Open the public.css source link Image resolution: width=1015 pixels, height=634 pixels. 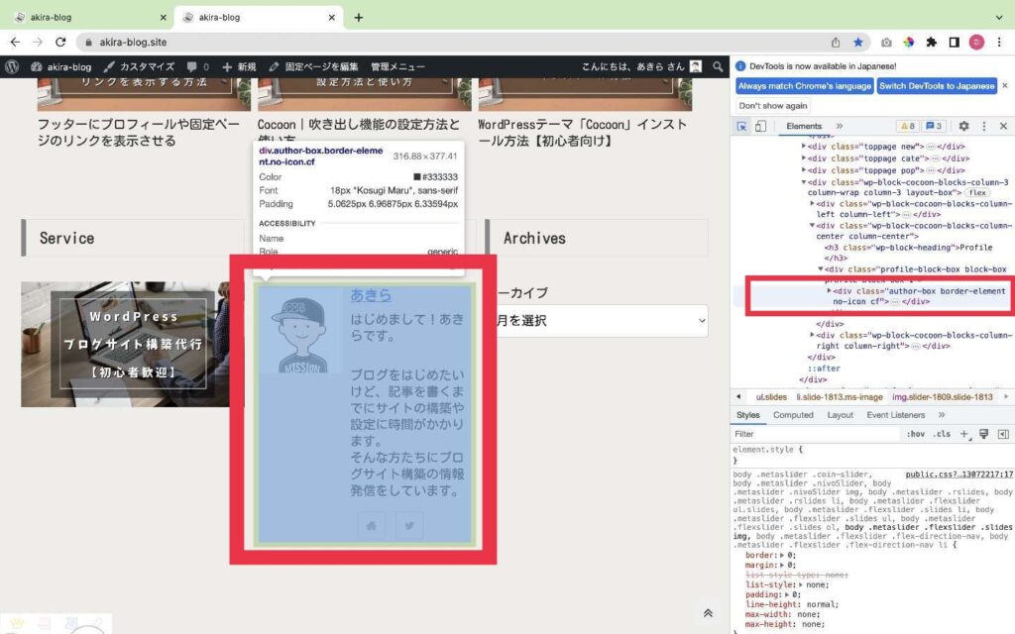[959, 475]
